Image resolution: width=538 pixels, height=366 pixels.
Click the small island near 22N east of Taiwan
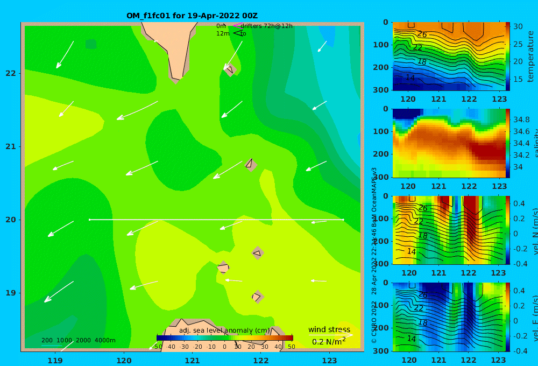(x=230, y=69)
